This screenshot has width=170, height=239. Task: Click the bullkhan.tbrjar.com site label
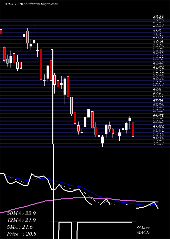point(41,4)
